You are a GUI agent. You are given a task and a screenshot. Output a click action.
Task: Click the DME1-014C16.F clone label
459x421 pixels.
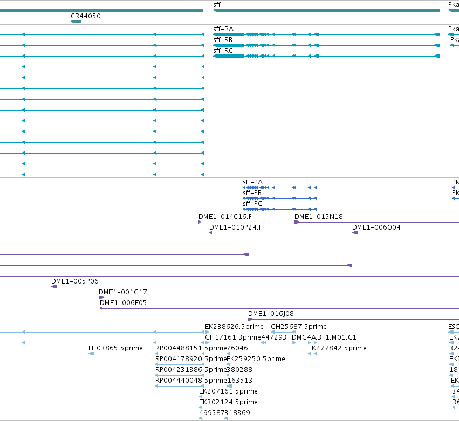(x=225, y=217)
